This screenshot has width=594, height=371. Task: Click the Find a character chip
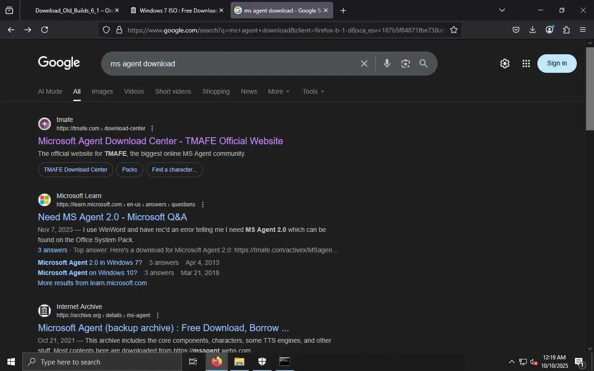[x=174, y=170]
